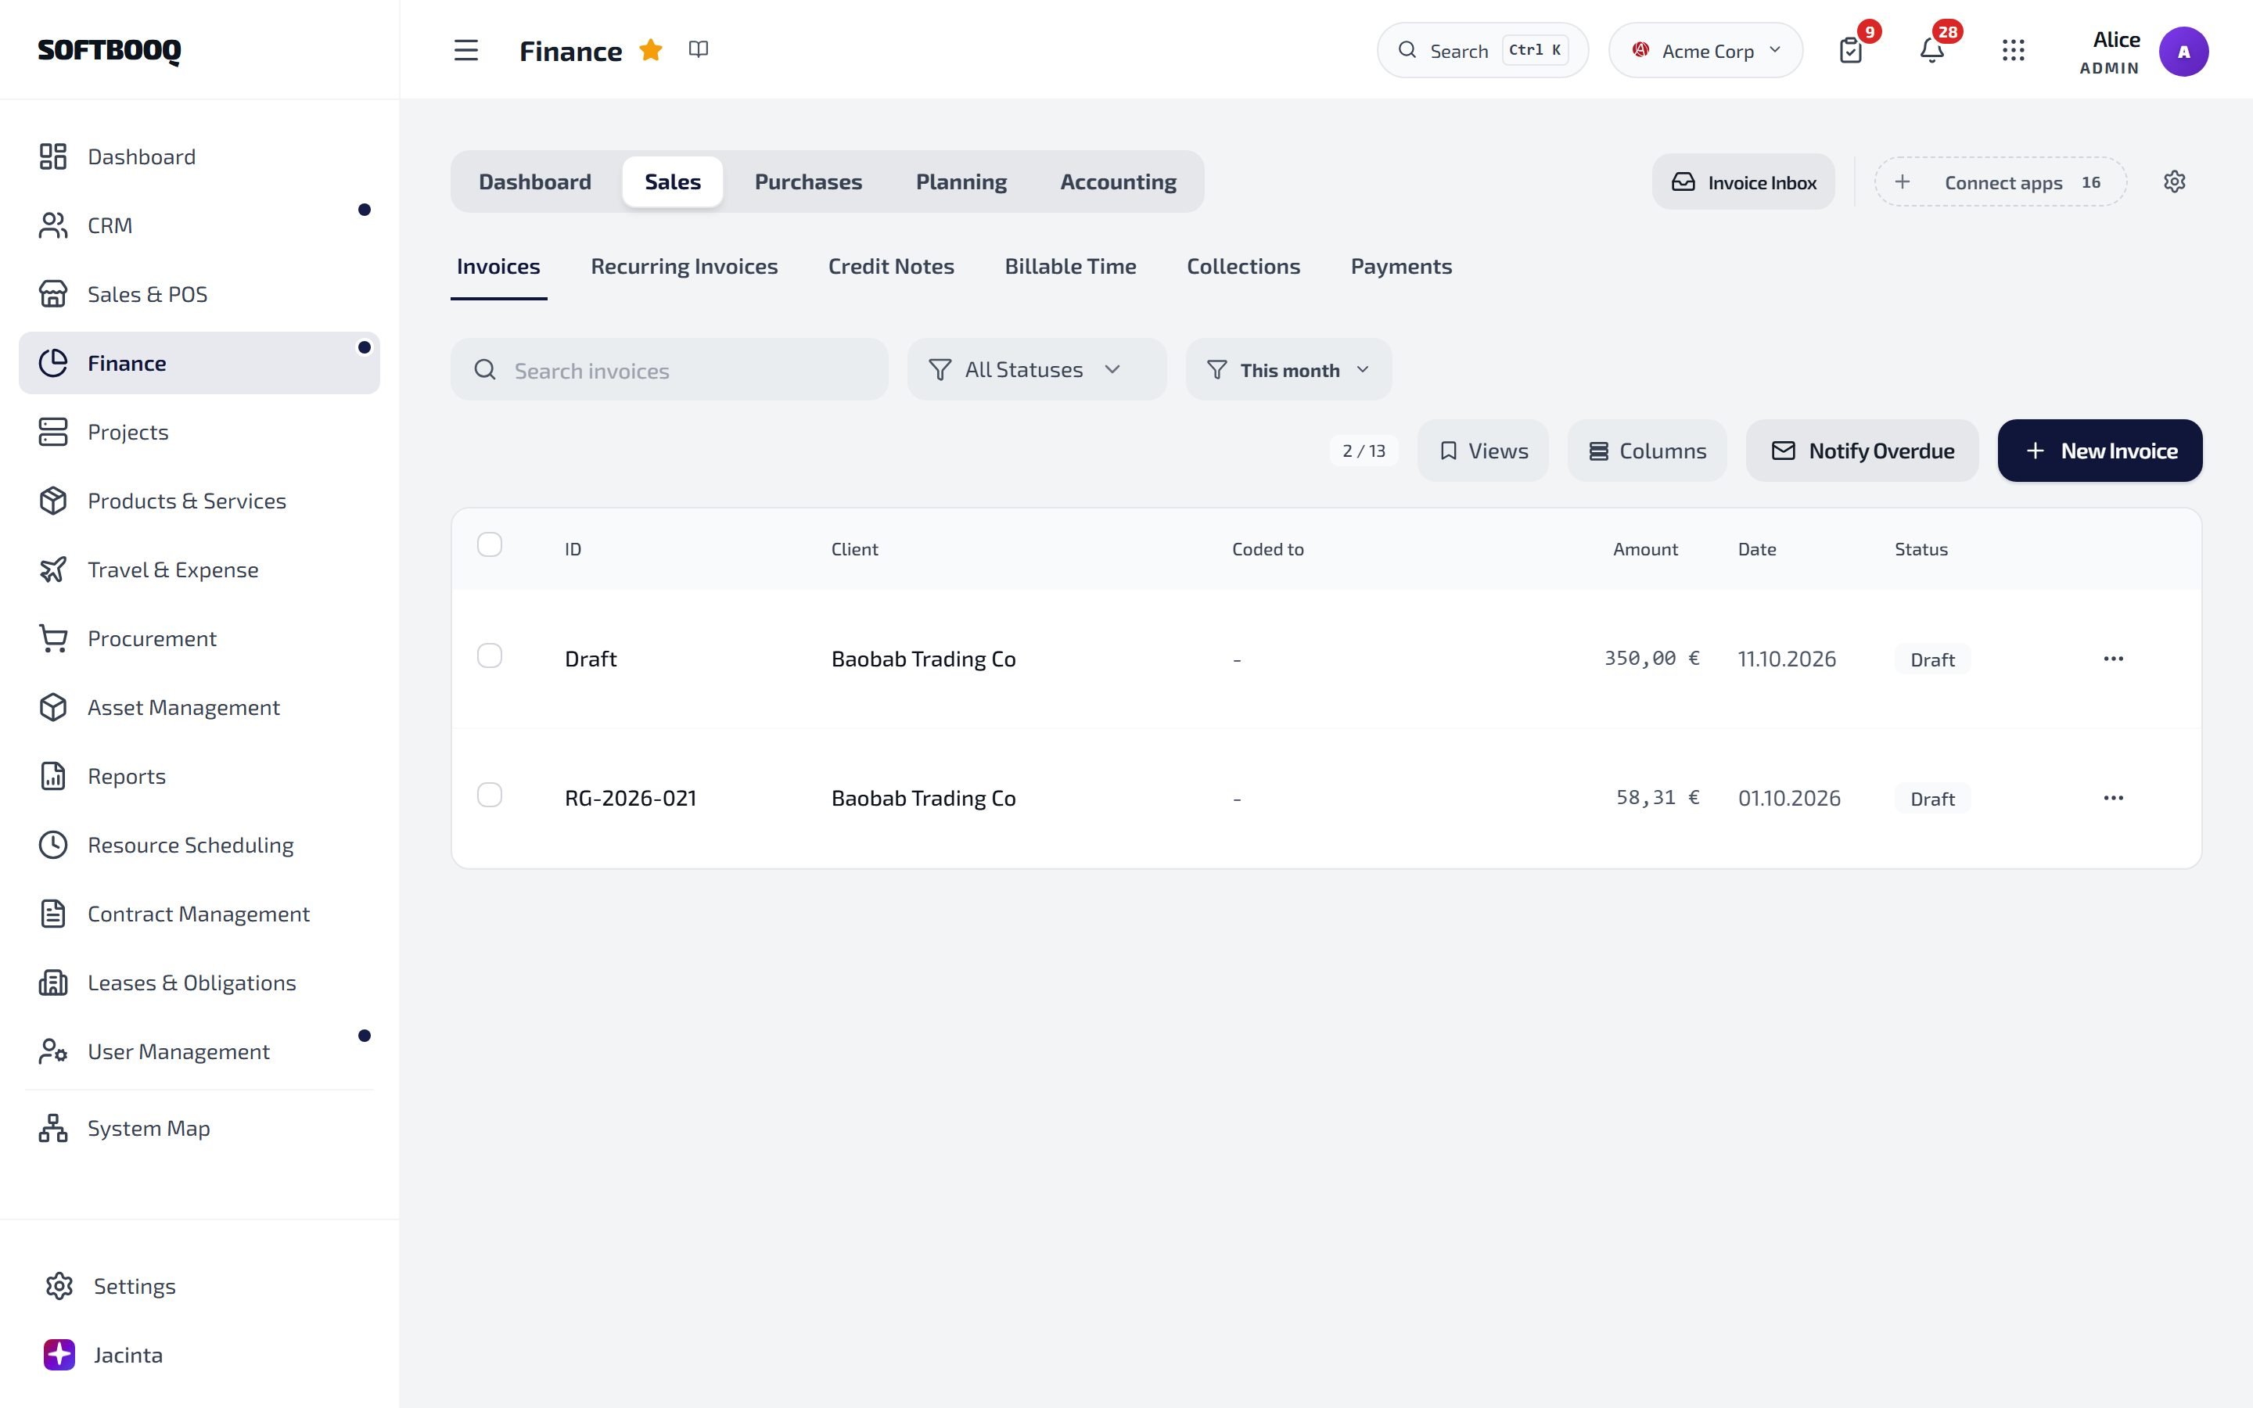Open global Search Ctrl K box
Image resolution: width=2253 pixels, height=1408 pixels.
tap(1482, 50)
